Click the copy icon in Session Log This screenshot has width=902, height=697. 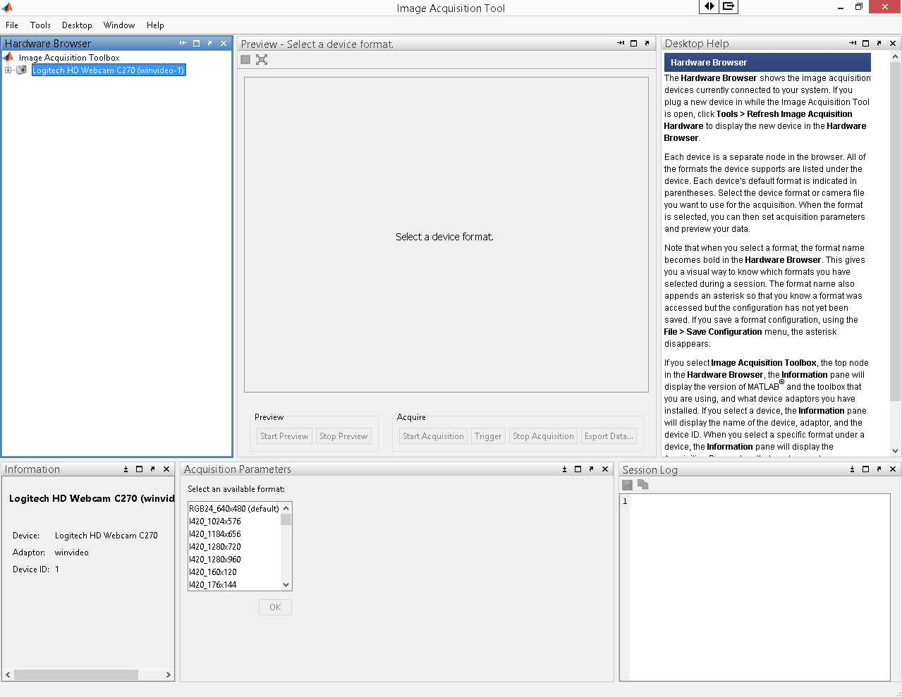(x=642, y=485)
